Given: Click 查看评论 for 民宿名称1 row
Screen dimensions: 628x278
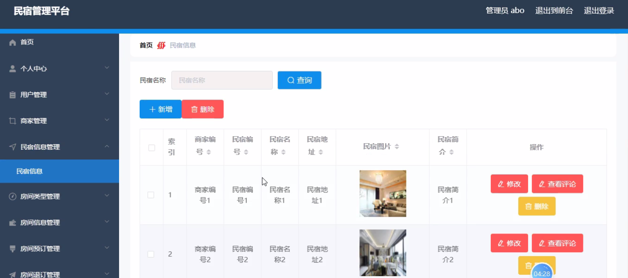Looking at the screenshot, I should click(x=557, y=184).
